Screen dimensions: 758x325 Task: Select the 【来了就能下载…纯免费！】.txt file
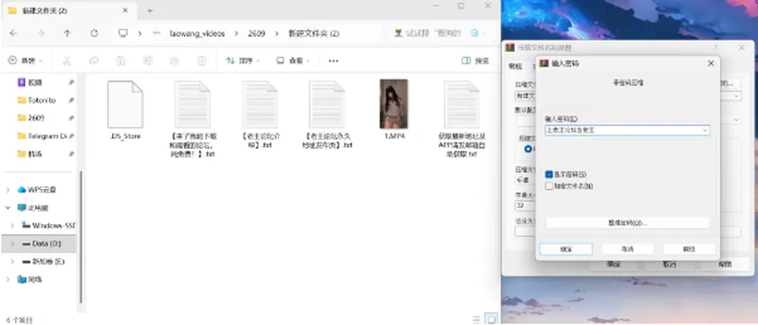(193, 118)
